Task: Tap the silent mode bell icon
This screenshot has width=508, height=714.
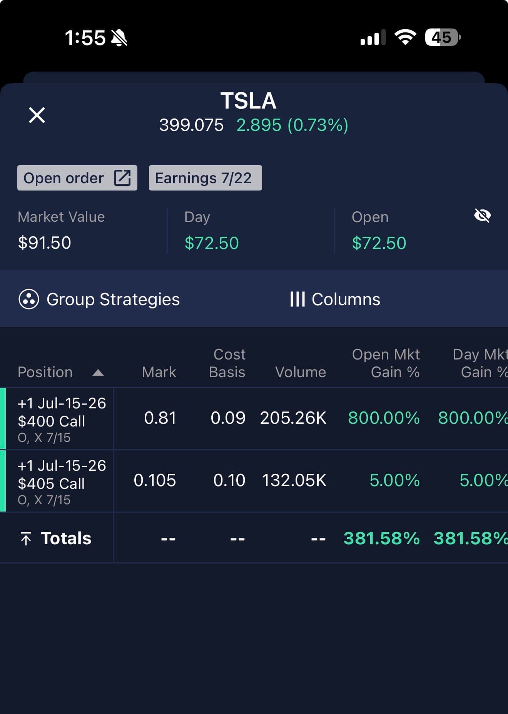Action: [119, 38]
